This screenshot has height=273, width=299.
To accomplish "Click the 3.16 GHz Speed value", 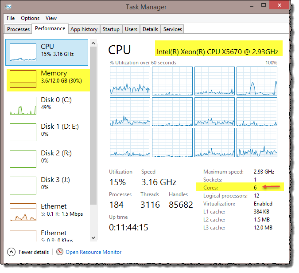I will click(x=159, y=182).
